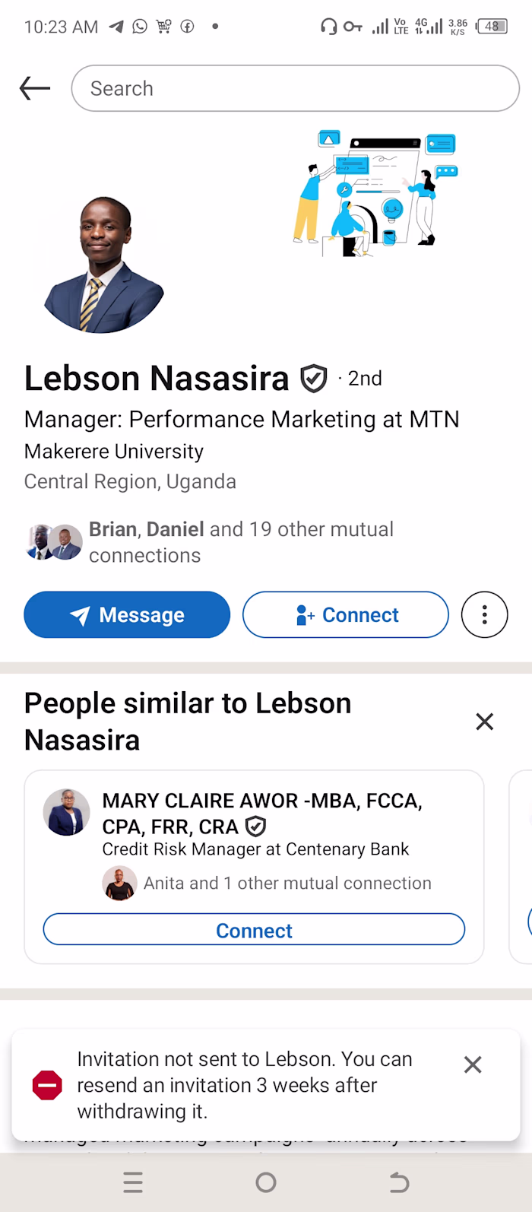Screen dimensions: 532x1212
Task: Tap the back arrow icon
Action: click(35, 88)
